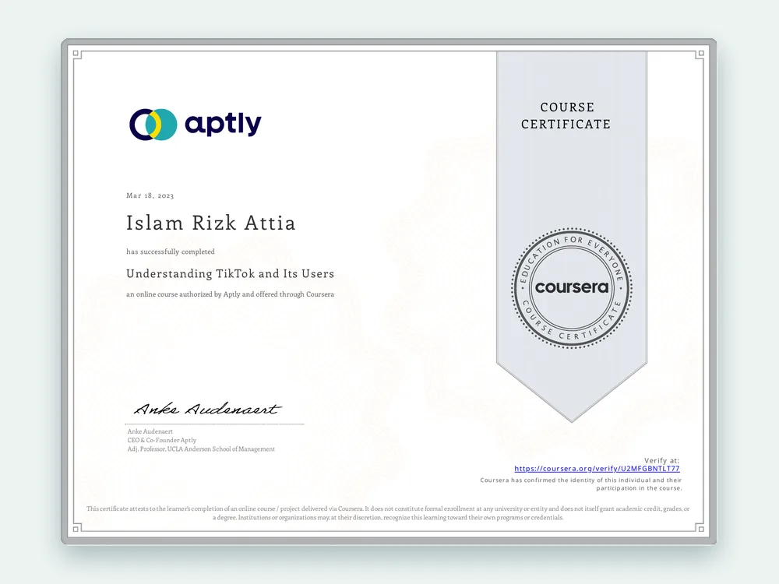Open the coursera.org verify link
The width and height of the screenshot is (779, 584).
click(597, 468)
